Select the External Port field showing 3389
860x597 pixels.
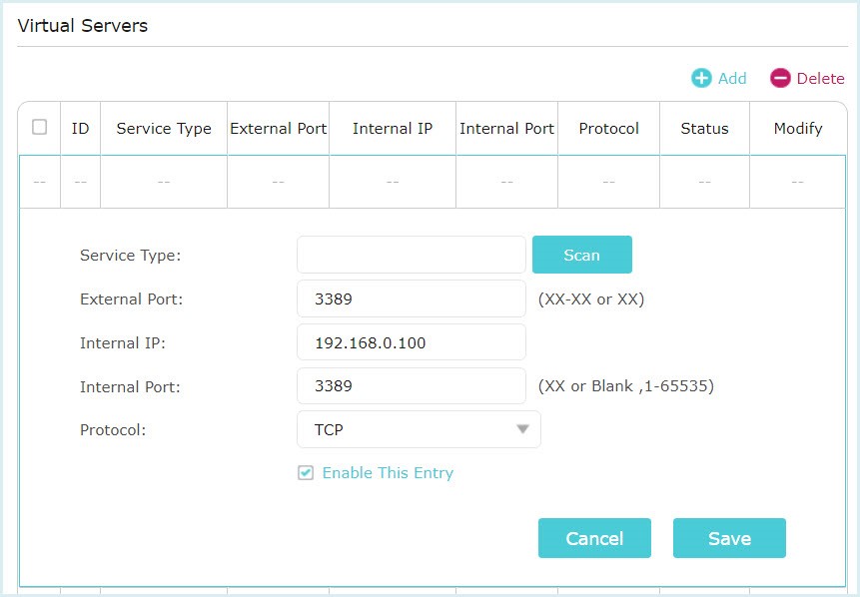411,298
